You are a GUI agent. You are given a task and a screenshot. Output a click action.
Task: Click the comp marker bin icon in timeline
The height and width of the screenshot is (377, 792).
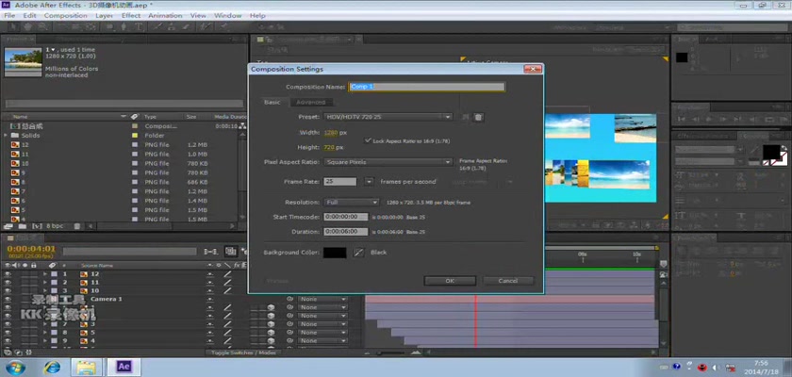click(x=663, y=264)
